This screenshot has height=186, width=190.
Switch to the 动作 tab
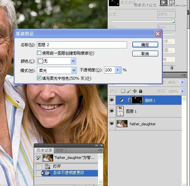coord(60,150)
